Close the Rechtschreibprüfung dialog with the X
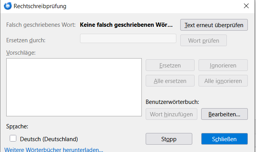 pos(246,6)
